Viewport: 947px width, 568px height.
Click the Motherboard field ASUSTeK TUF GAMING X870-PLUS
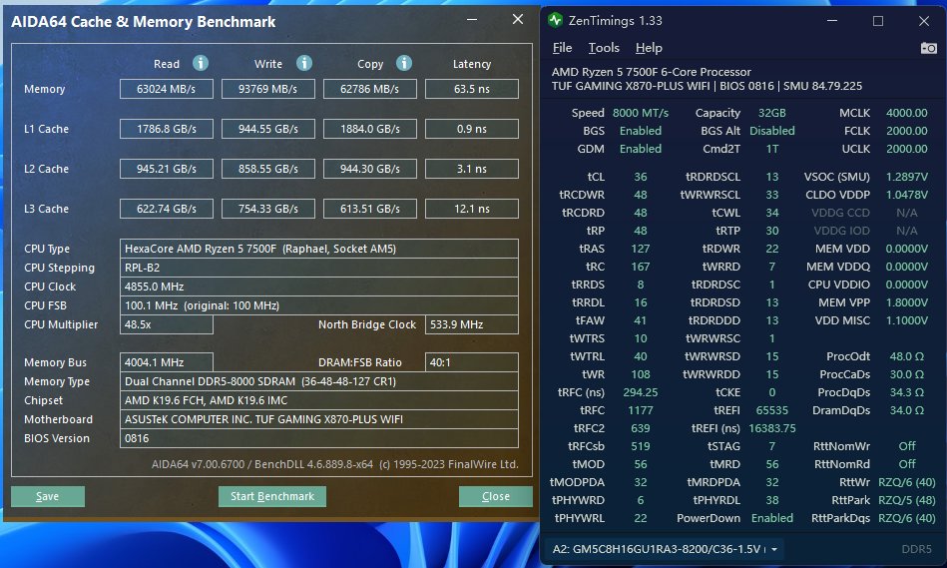319,418
